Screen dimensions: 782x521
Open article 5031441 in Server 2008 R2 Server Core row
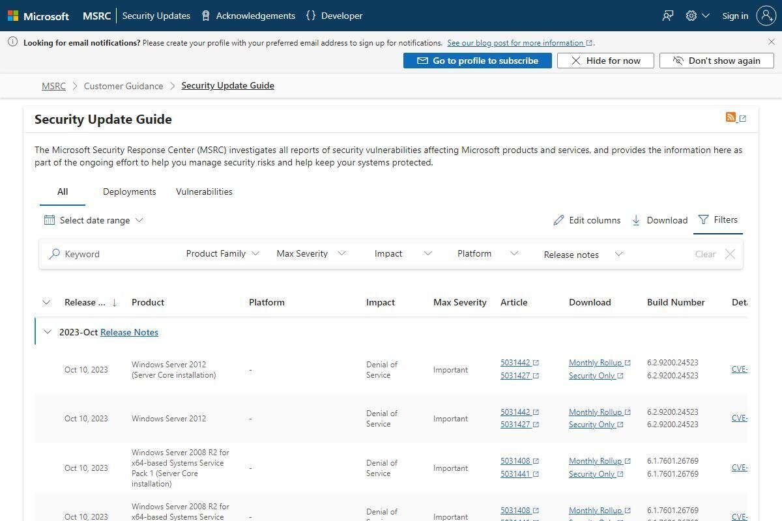coord(519,474)
